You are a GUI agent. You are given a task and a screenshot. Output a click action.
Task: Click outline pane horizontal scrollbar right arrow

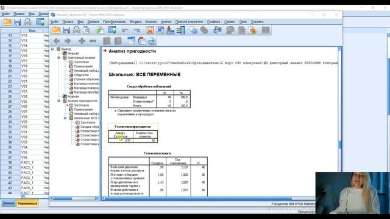(x=97, y=198)
